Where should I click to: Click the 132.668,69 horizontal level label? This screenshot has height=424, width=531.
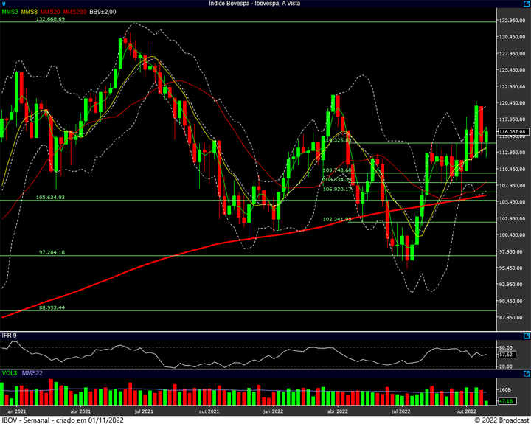[51, 19]
